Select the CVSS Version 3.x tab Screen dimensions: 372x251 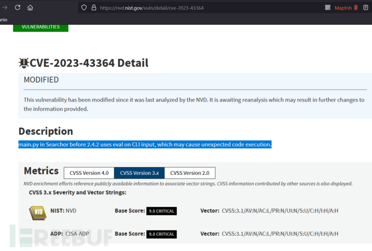(139, 173)
